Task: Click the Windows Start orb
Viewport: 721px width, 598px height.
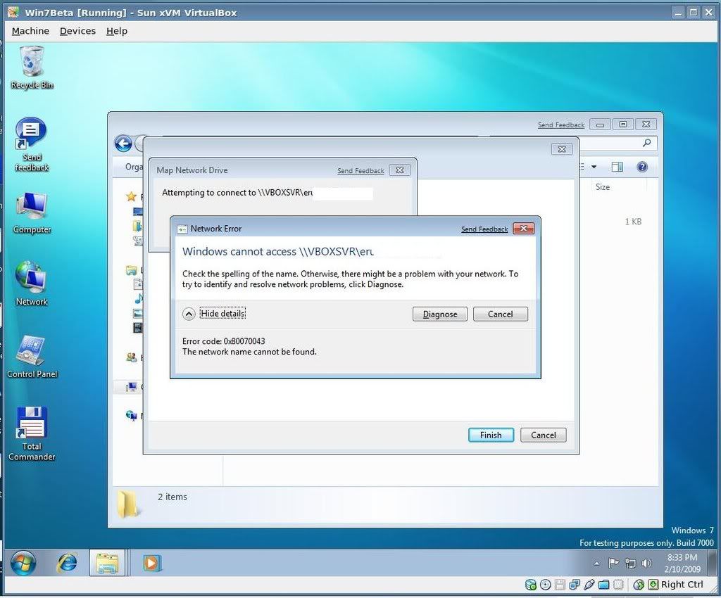Action: tap(23, 563)
